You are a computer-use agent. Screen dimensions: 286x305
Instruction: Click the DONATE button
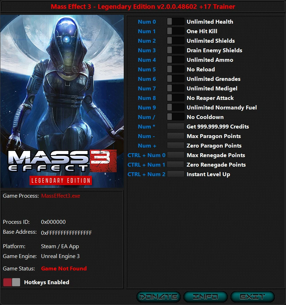click(x=159, y=297)
